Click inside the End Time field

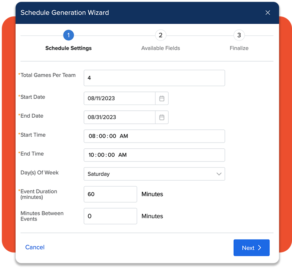(x=154, y=155)
